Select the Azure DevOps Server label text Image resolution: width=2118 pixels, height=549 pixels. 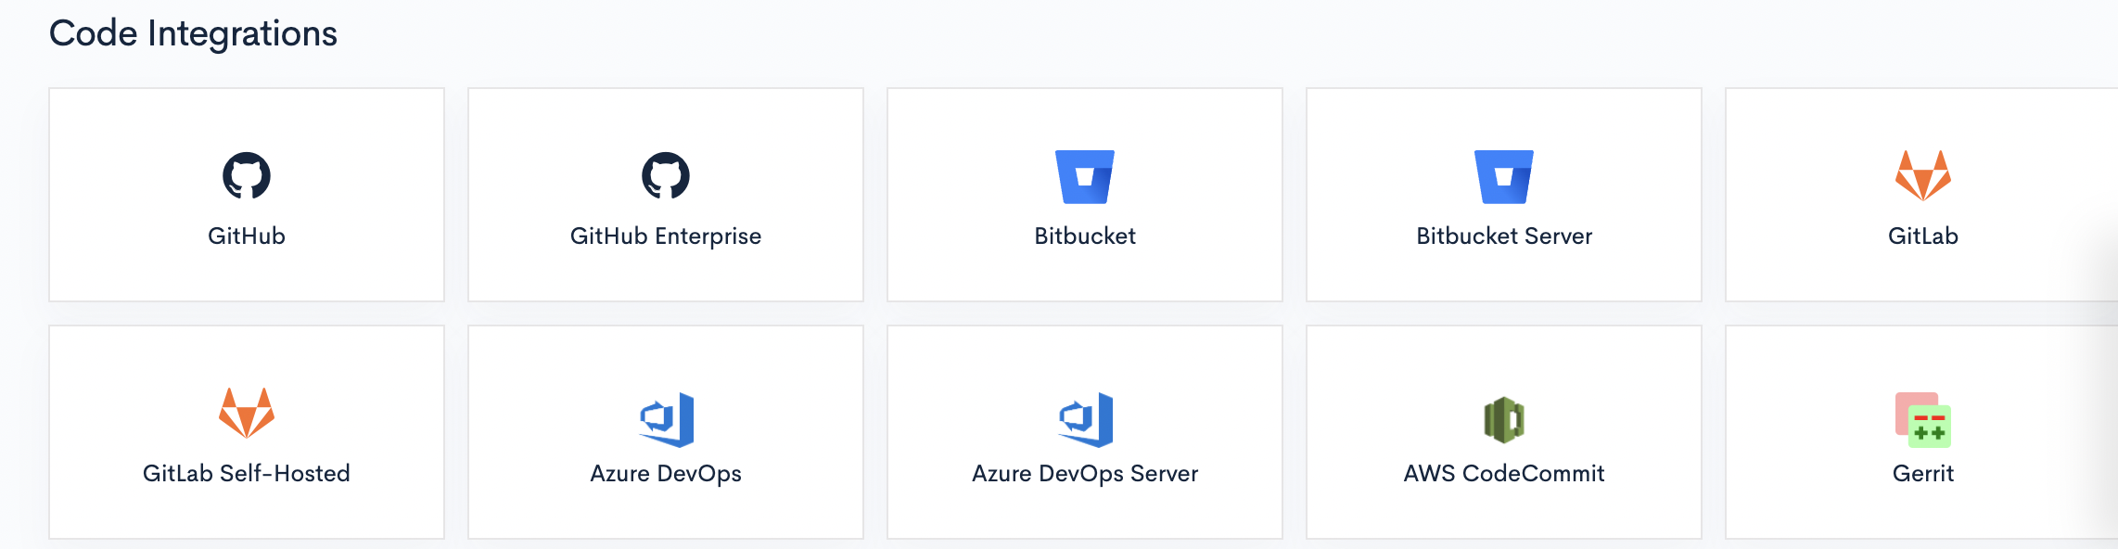click(x=1085, y=474)
